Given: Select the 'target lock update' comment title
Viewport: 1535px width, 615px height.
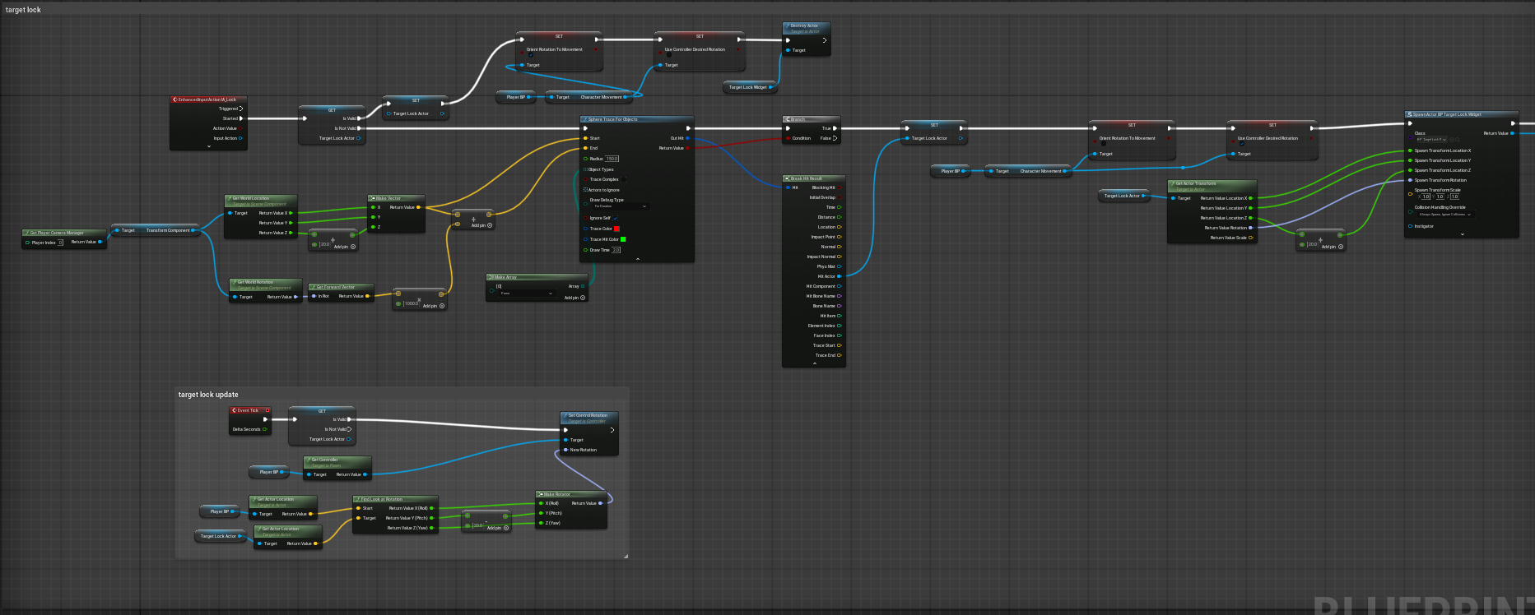Looking at the screenshot, I should tap(208, 395).
